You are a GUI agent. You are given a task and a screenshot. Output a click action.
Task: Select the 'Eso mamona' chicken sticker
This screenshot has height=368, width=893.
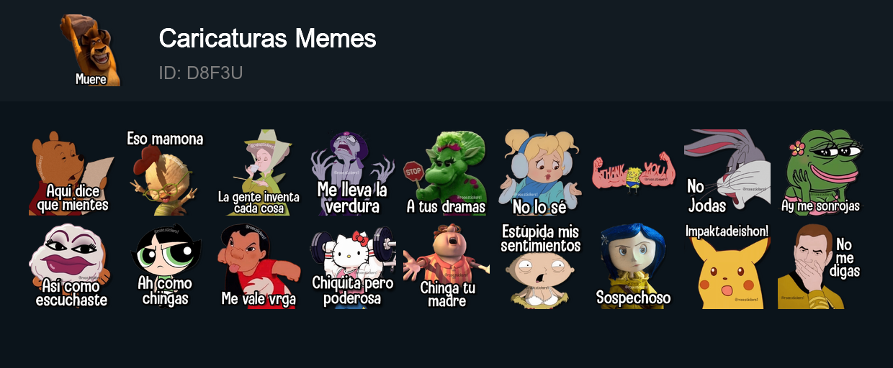pos(166,172)
